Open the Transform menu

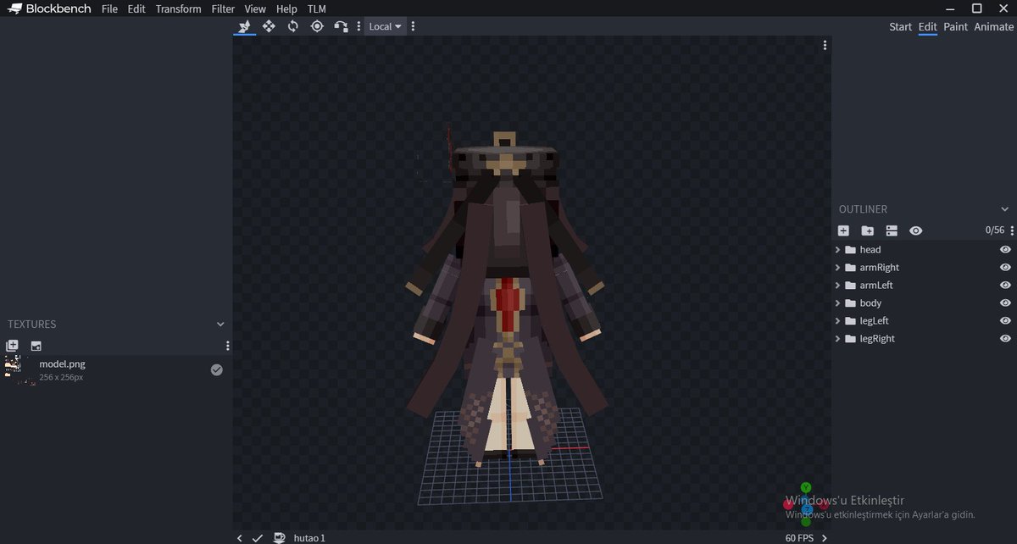[178, 9]
